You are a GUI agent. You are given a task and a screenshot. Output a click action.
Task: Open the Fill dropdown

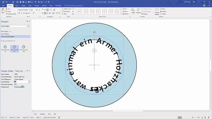click(125, 9)
